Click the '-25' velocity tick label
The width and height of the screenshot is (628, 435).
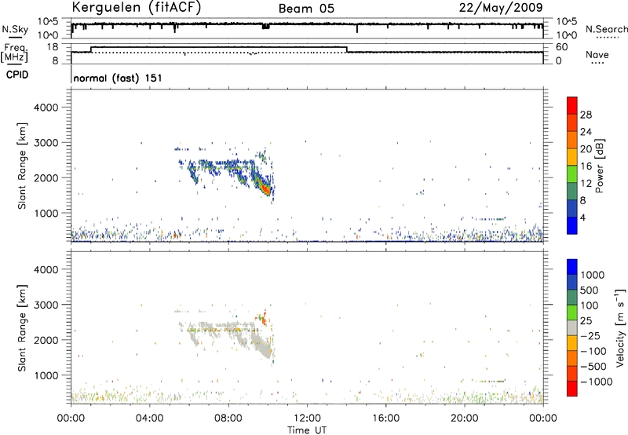pyautogui.click(x=591, y=336)
